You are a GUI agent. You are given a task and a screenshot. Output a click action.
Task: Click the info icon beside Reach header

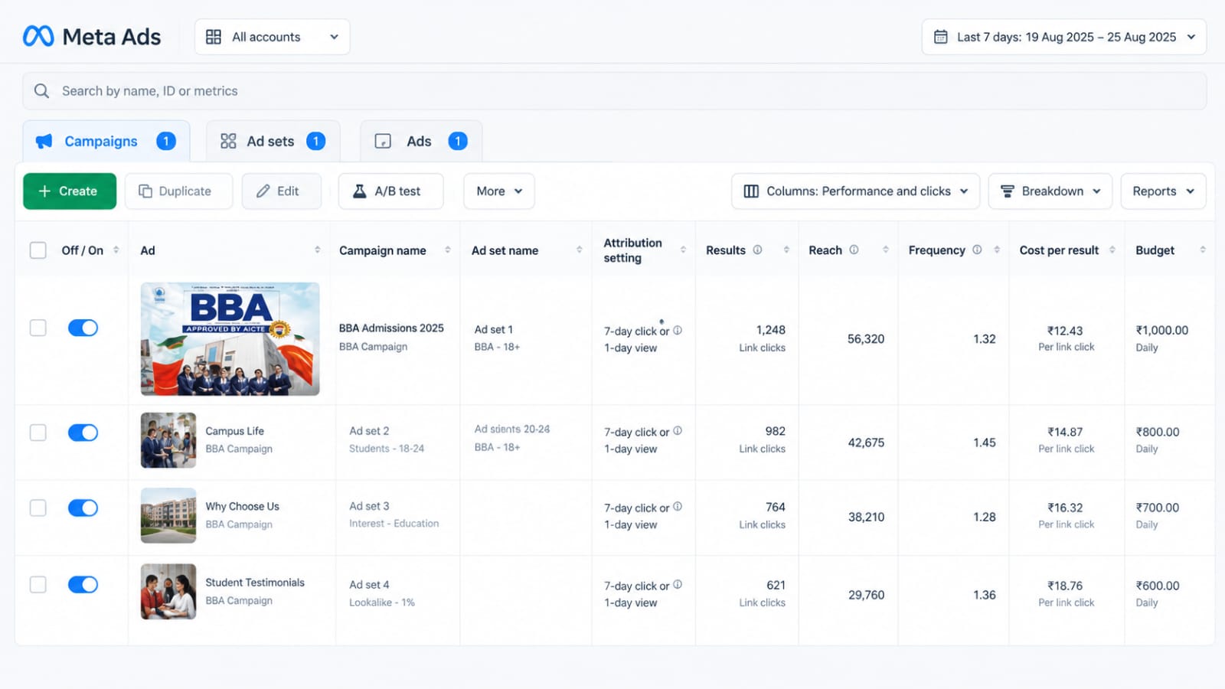click(x=854, y=250)
